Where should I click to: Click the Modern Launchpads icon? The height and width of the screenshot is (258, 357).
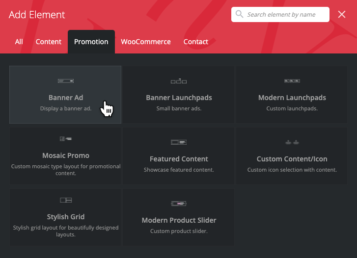(x=292, y=80)
